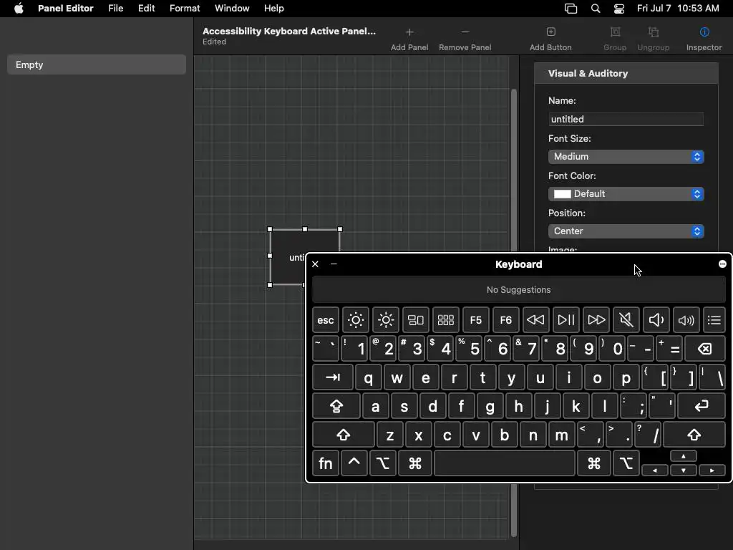Viewport: 733px width, 550px height.
Task: Open Spotlight search in menu bar
Action: click(x=595, y=9)
